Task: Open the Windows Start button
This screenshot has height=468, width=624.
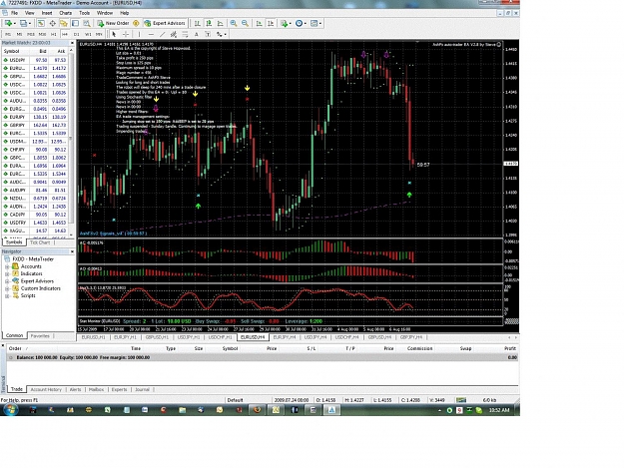Action: pyautogui.click(x=10, y=410)
